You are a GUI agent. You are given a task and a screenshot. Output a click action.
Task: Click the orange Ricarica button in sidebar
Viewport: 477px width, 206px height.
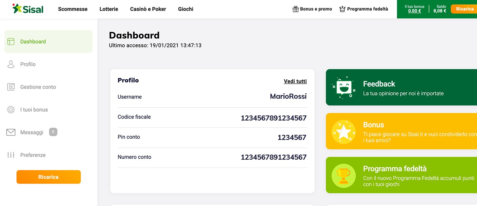pos(49,177)
